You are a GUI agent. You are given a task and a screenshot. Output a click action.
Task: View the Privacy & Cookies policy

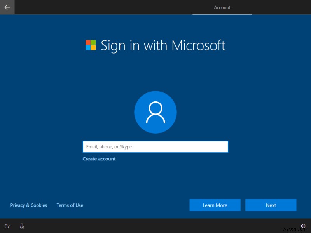pos(28,205)
